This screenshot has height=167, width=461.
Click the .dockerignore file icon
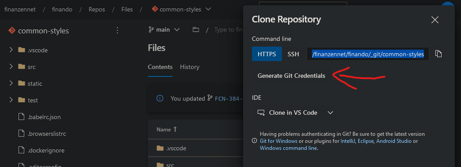(21, 150)
